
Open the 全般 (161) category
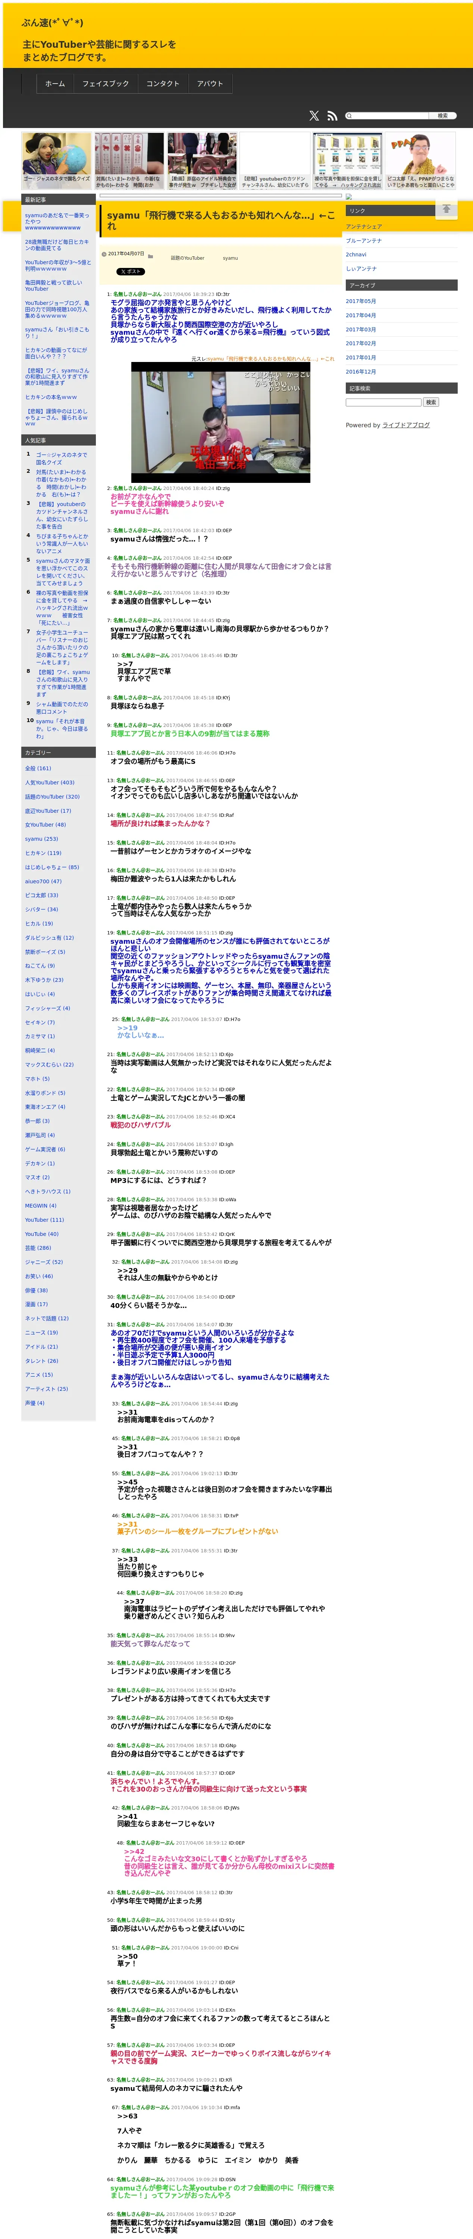tap(38, 768)
